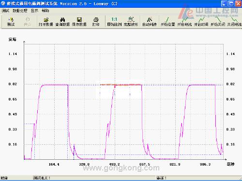Click the disabled stop icon in toolbar
The width and height of the screenshot is (242, 181).
(x=27, y=22)
